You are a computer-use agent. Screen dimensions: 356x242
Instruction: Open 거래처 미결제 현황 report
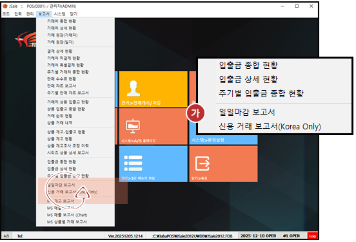coord(63,58)
